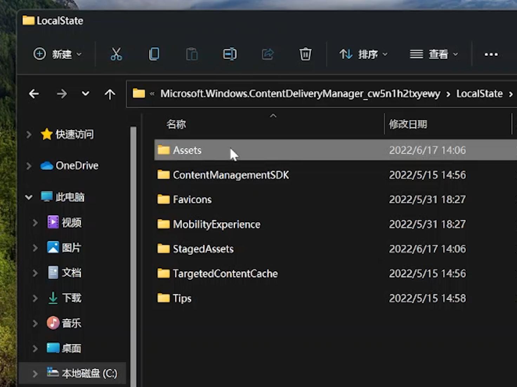Click the Cut (scissors) toolbar icon
The image size is (517, 387).
pos(116,54)
